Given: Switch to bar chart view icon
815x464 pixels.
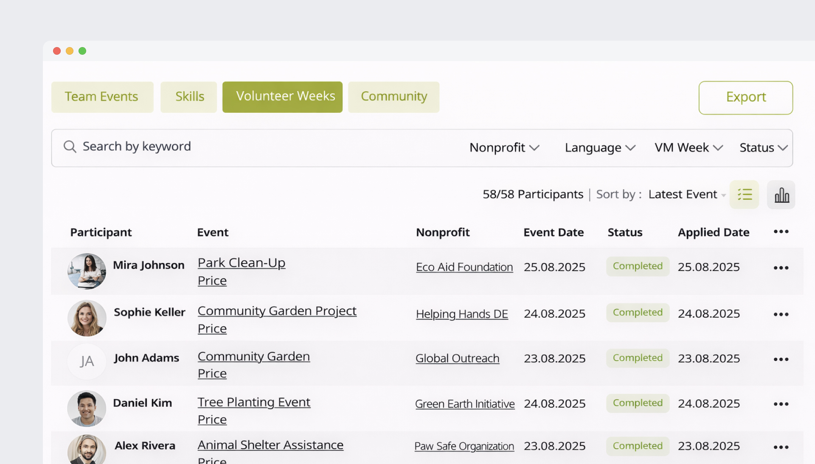Looking at the screenshot, I should tap(781, 195).
